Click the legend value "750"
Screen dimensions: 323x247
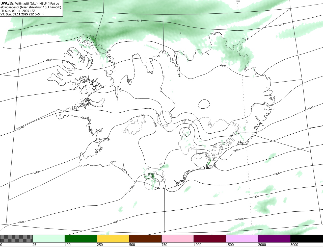[x=165, y=245]
